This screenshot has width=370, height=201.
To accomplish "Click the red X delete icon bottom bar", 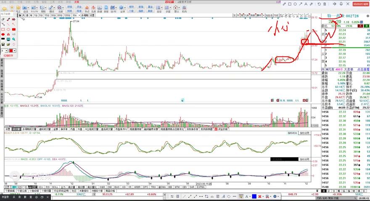I will [x=260, y=196].
